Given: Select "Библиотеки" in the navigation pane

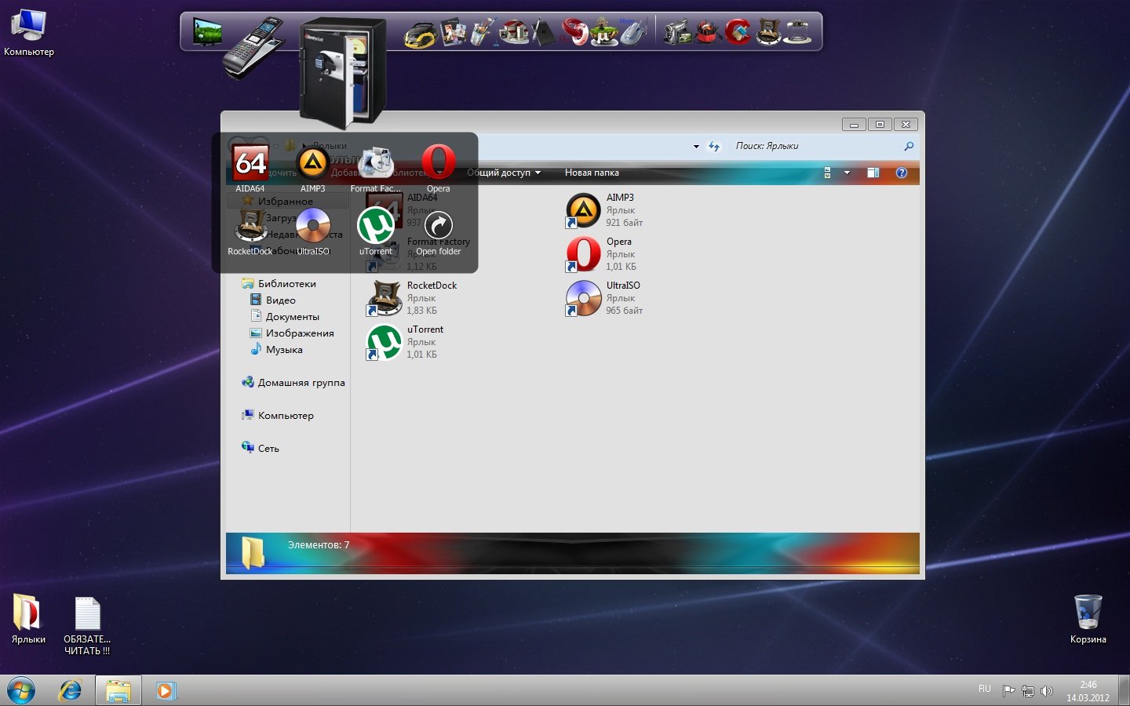Looking at the screenshot, I should pos(279,284).
